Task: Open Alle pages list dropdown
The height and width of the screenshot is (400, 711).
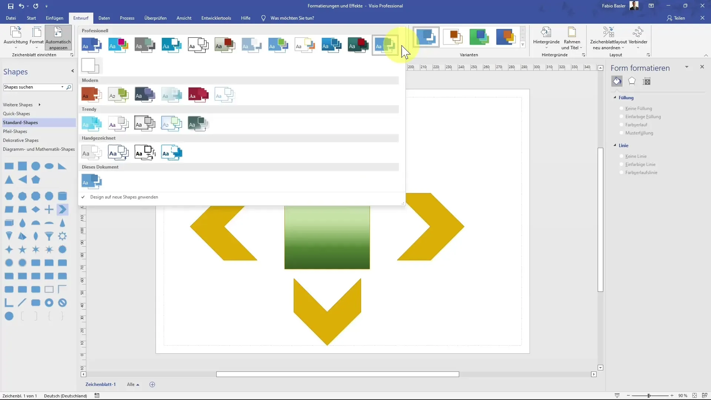Action: [133, 384]
